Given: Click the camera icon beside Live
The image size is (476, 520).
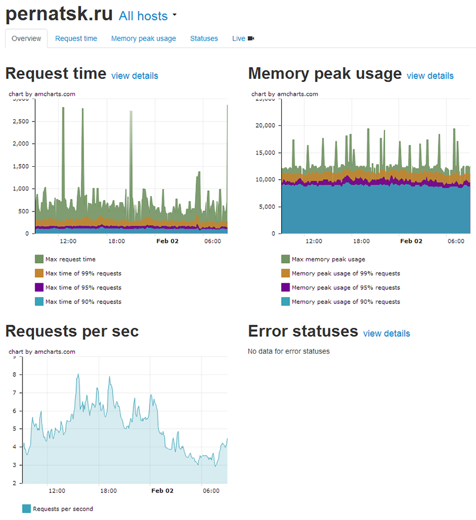Looking at the screenshot, I should 251,39.
